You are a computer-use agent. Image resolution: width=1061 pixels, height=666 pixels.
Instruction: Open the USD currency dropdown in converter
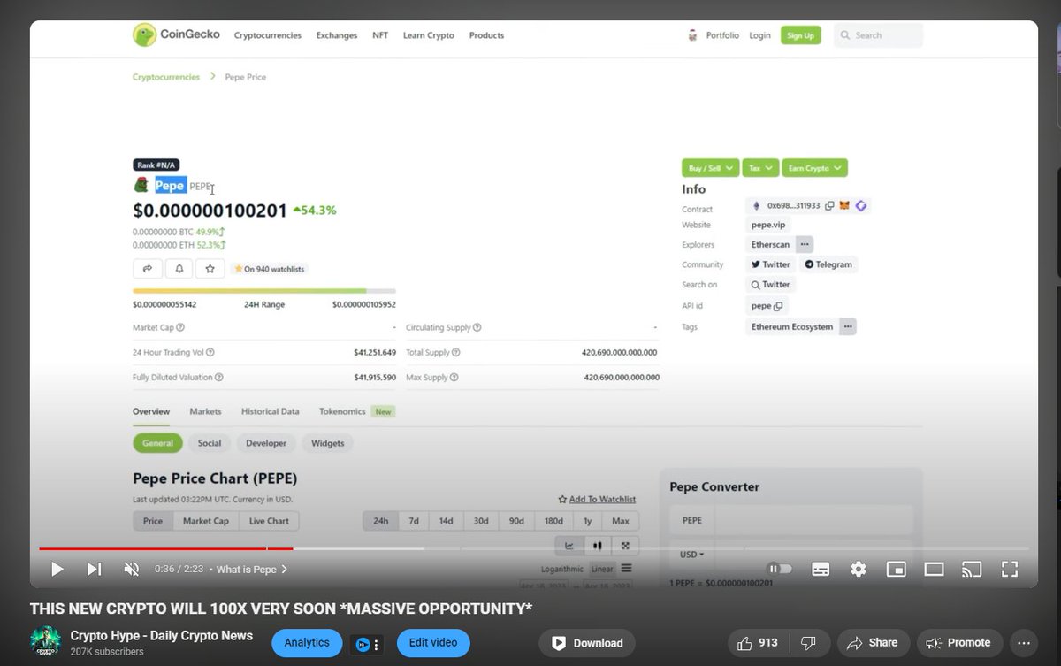[x=692, y=555]
